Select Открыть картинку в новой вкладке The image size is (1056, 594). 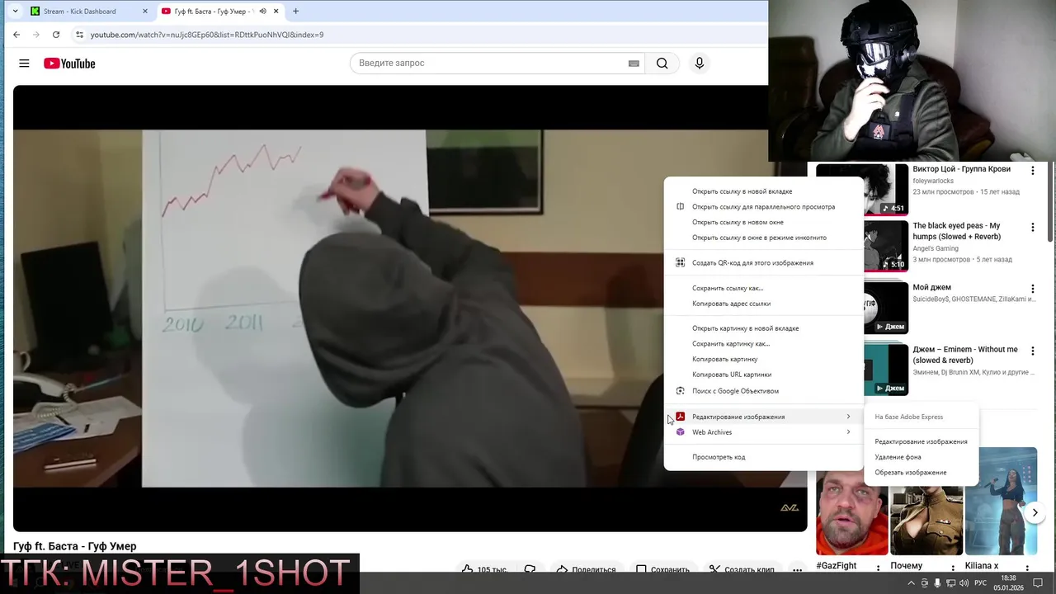(x=745, y=328)
